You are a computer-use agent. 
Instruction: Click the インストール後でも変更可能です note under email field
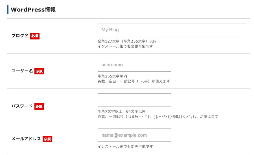pyautogui.click(x=125, y=147)
